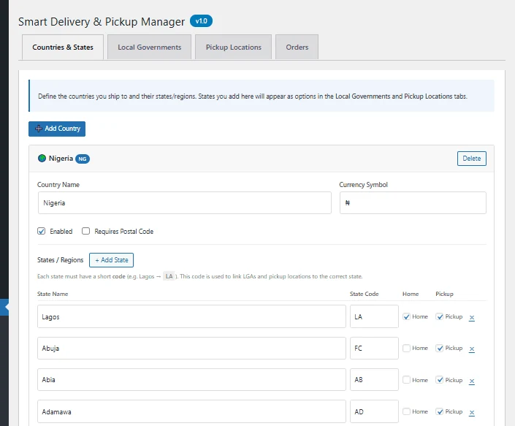The height and width of the screenshot is (426, 515).
Task: Edit the Abuja state name field
Action: coord(191,348)
